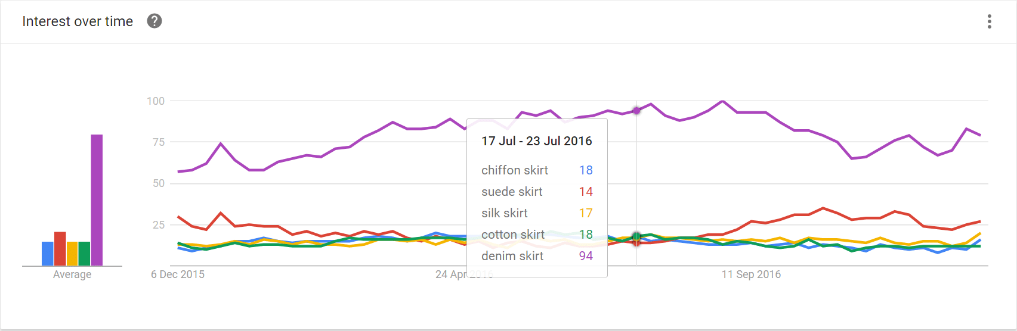Select the chiffon skirt row in tooltip
The image size is (1017, 331).
(x=515, y=170)
